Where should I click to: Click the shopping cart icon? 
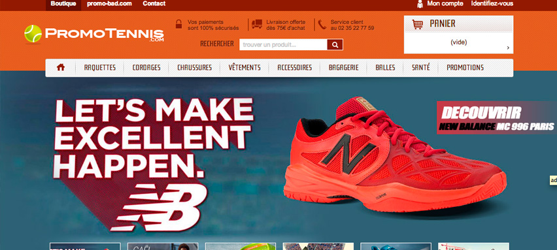417,24
